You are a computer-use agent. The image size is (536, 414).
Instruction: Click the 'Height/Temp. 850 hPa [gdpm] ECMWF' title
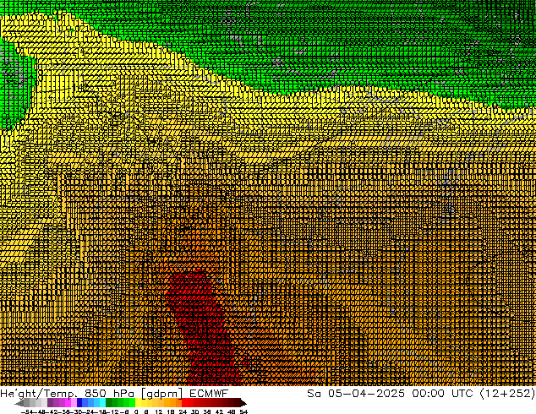tap(114, 393)
